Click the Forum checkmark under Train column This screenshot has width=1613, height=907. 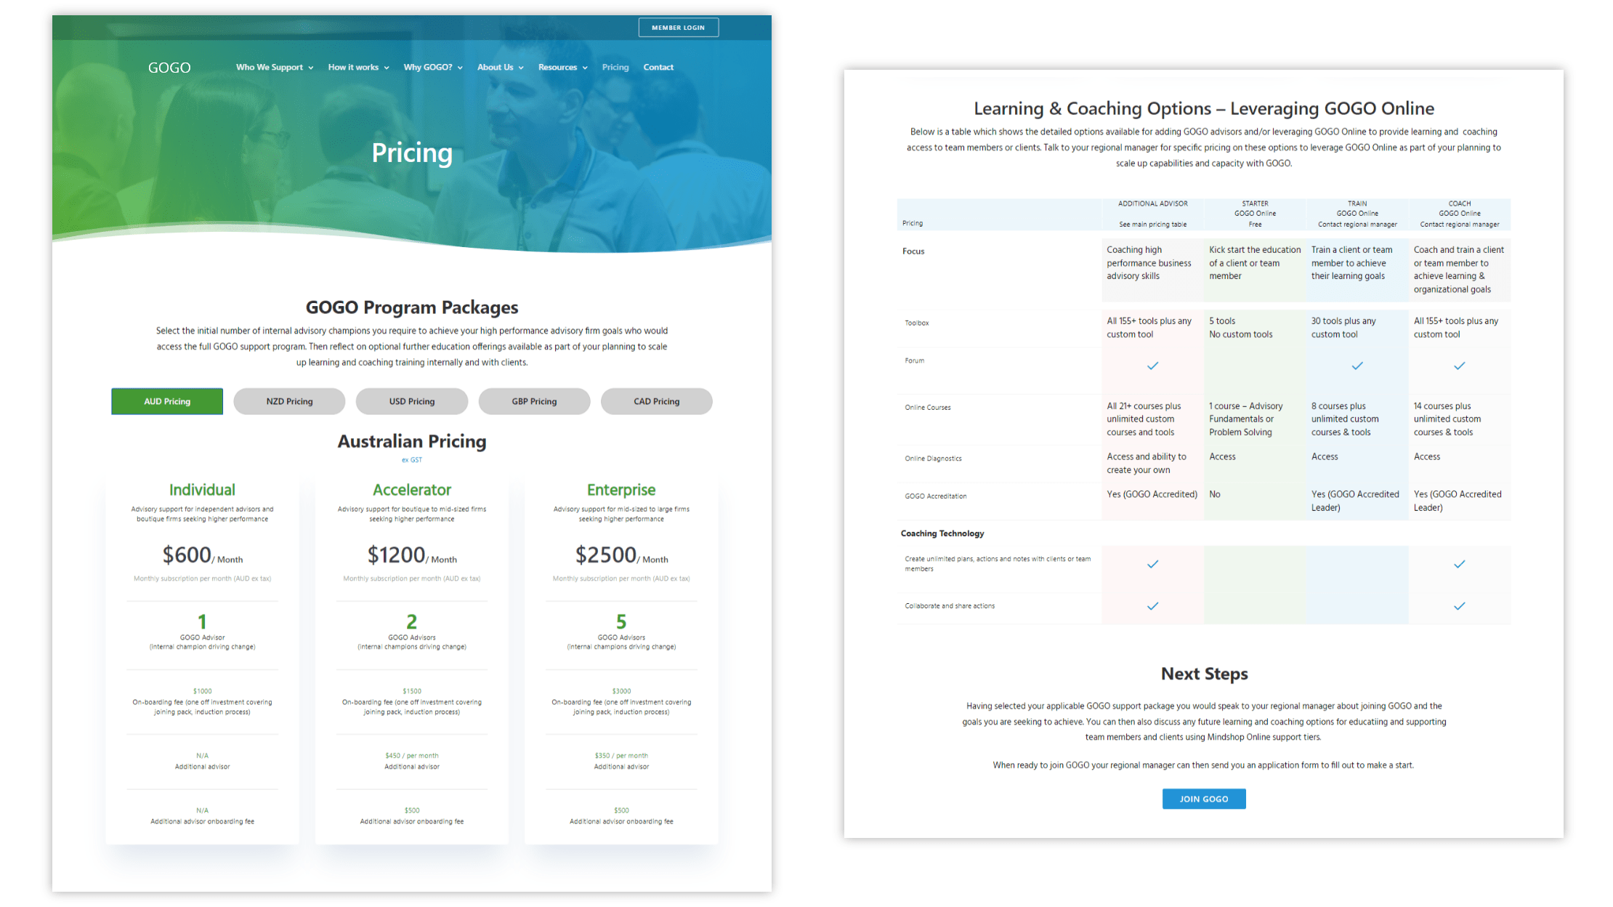click(x=1357, y=366)
